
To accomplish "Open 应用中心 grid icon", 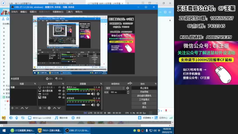I will click(156, 118).
